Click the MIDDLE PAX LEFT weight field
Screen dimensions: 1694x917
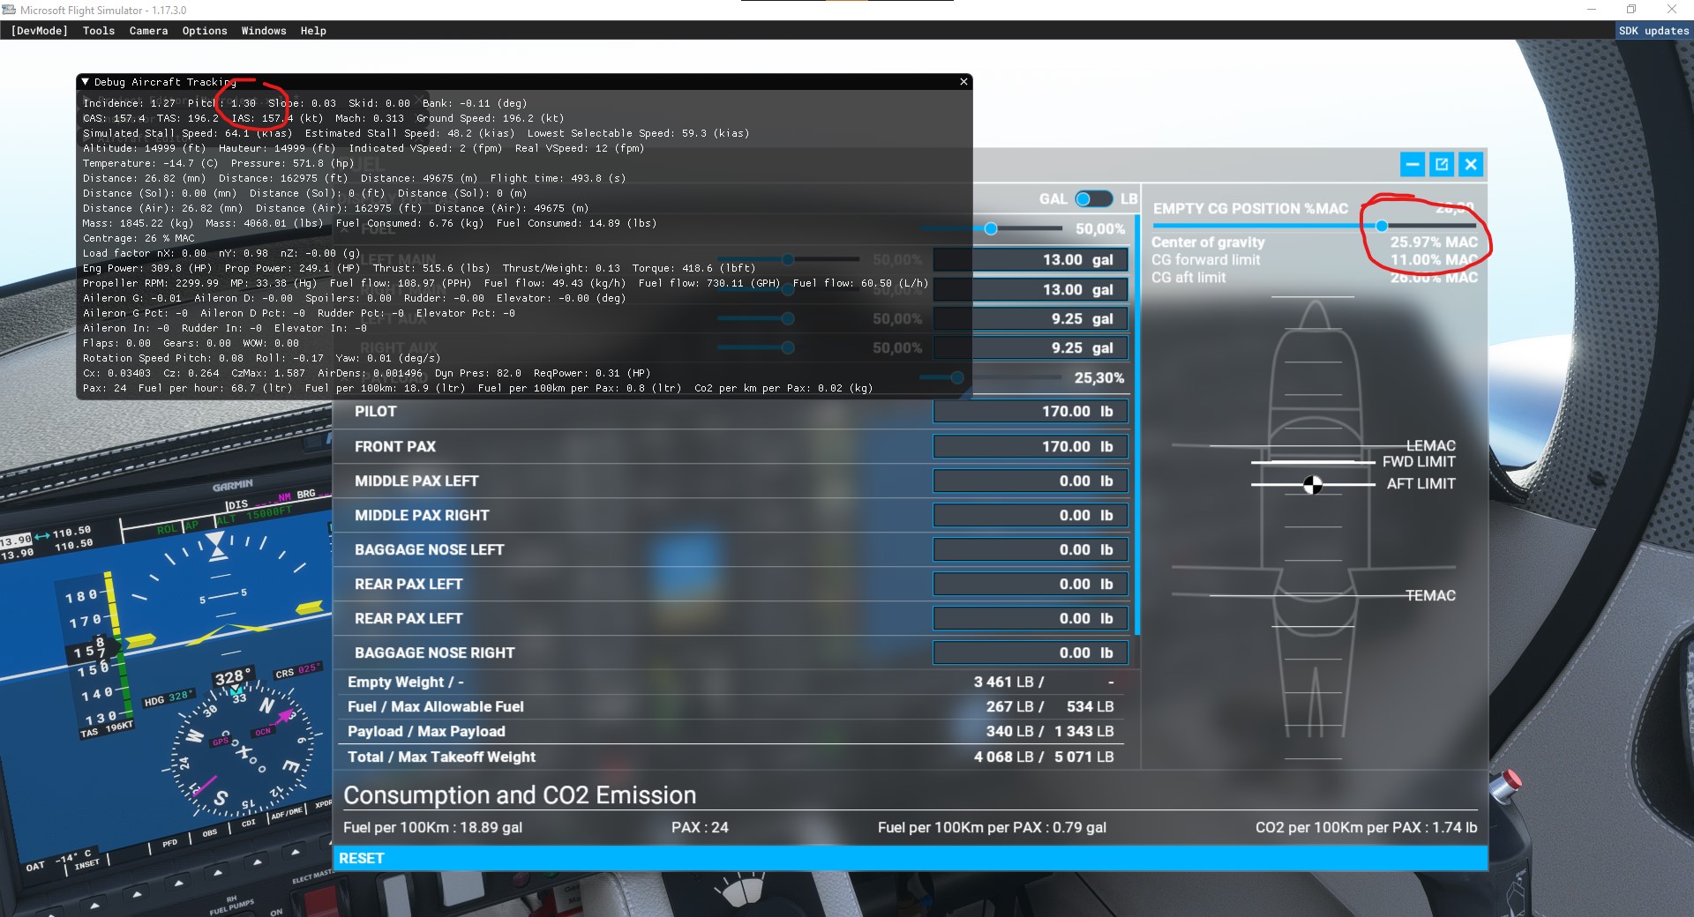point(1030,481)
